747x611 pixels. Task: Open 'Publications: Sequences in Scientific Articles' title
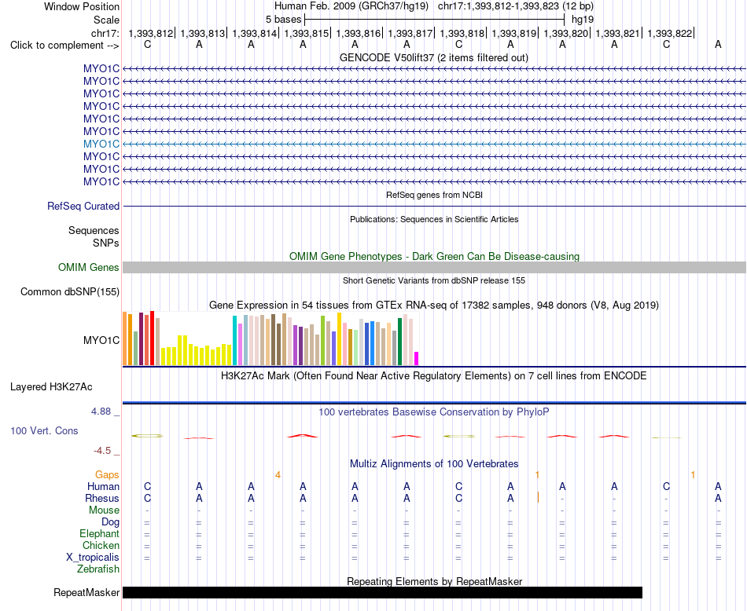point(434,219)
